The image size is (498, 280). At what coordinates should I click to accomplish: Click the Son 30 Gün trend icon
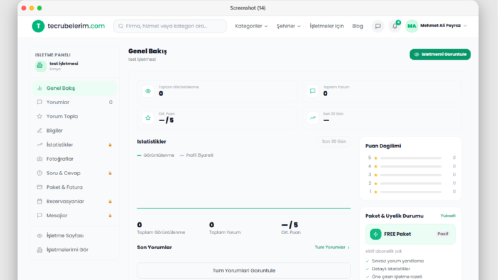pos(313,118)
